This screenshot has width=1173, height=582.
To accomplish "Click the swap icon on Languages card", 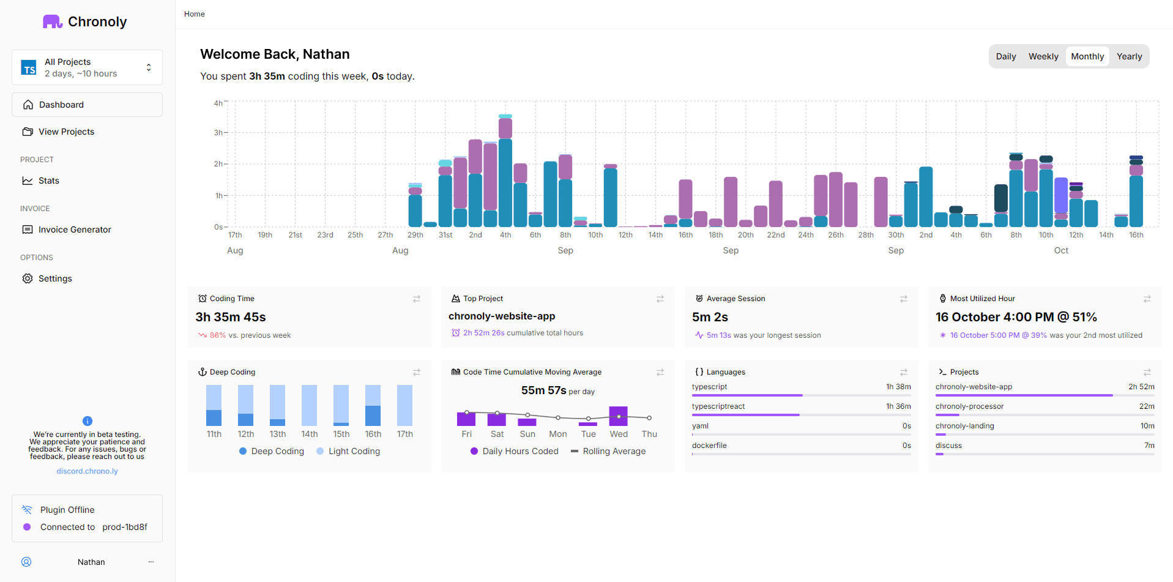I will point(903,372).
